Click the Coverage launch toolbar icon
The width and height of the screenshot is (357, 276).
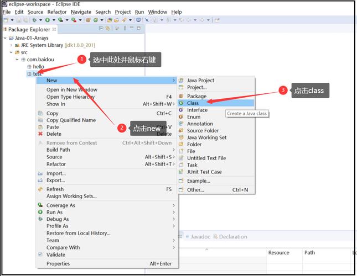[x=60, y=20]
